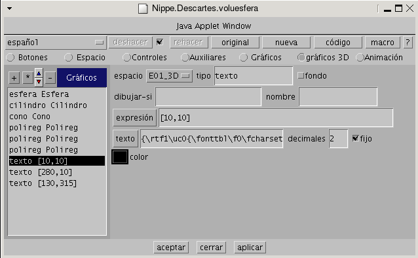The width and height of the screenshot is (418, 258).
Task: Click aceptar to confirm changes
Action: coord(171,248)
